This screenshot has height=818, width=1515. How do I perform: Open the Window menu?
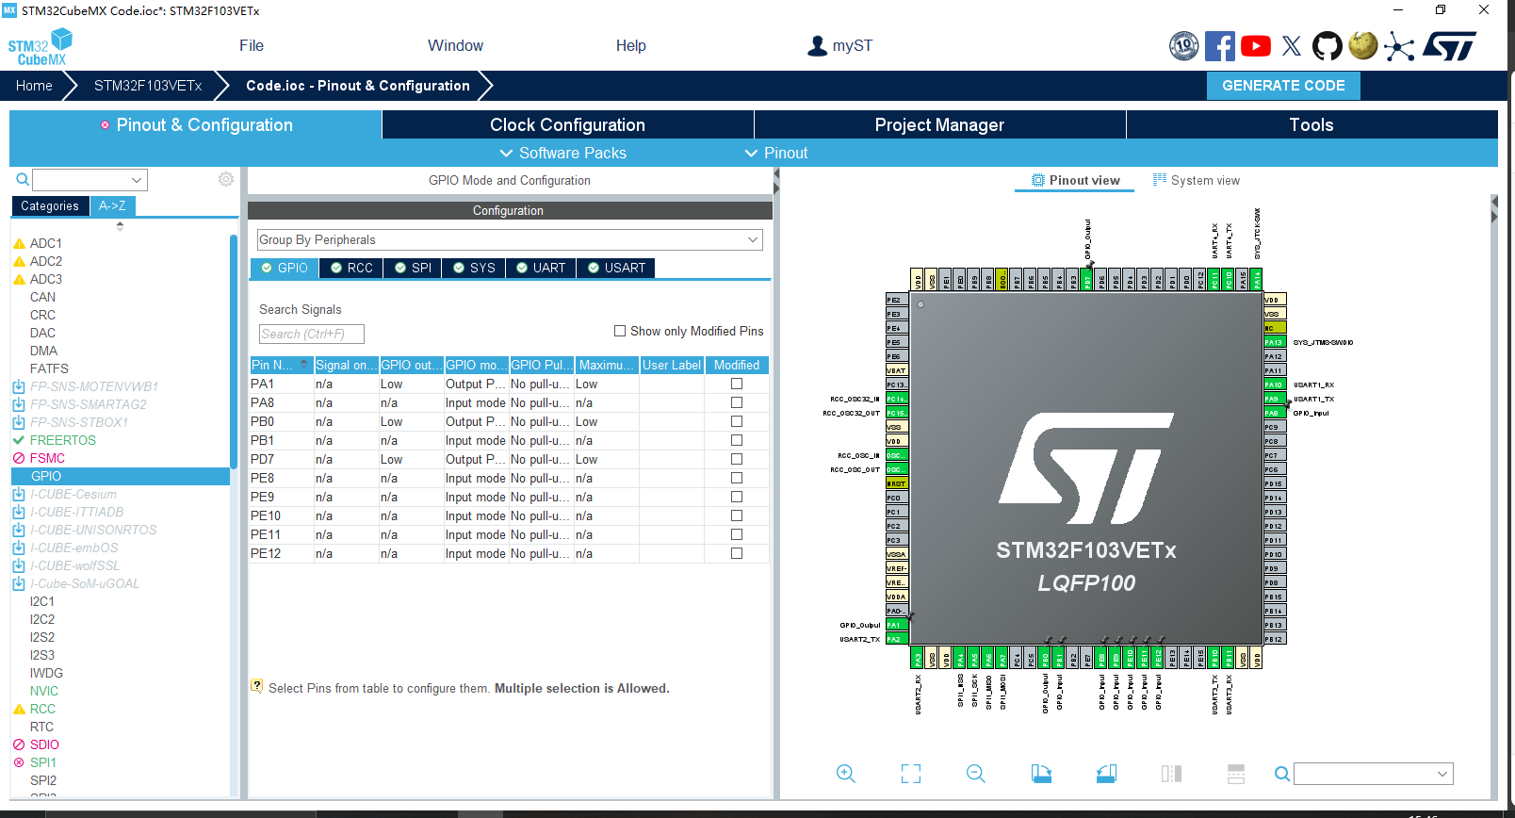455,45
